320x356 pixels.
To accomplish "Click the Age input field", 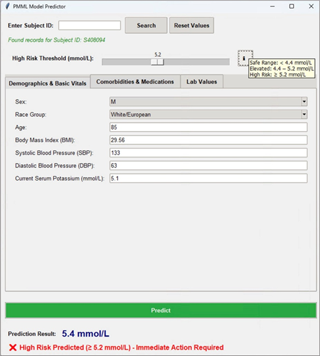I will (208, 127).
